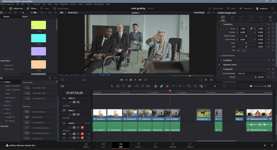Switch to the Deliver page tab
Screen dimensions: 277x150
pos(190,145)
